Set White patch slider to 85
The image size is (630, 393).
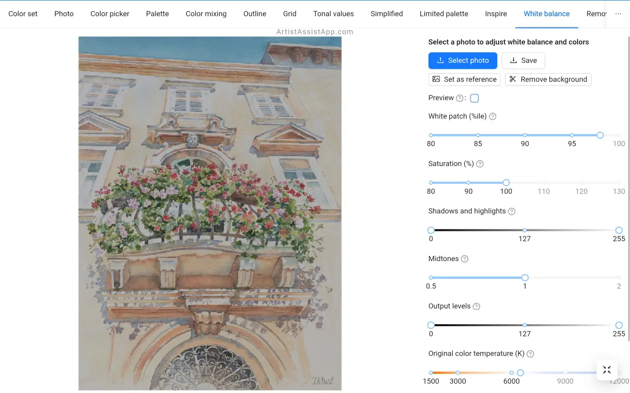tap(478, 135)
